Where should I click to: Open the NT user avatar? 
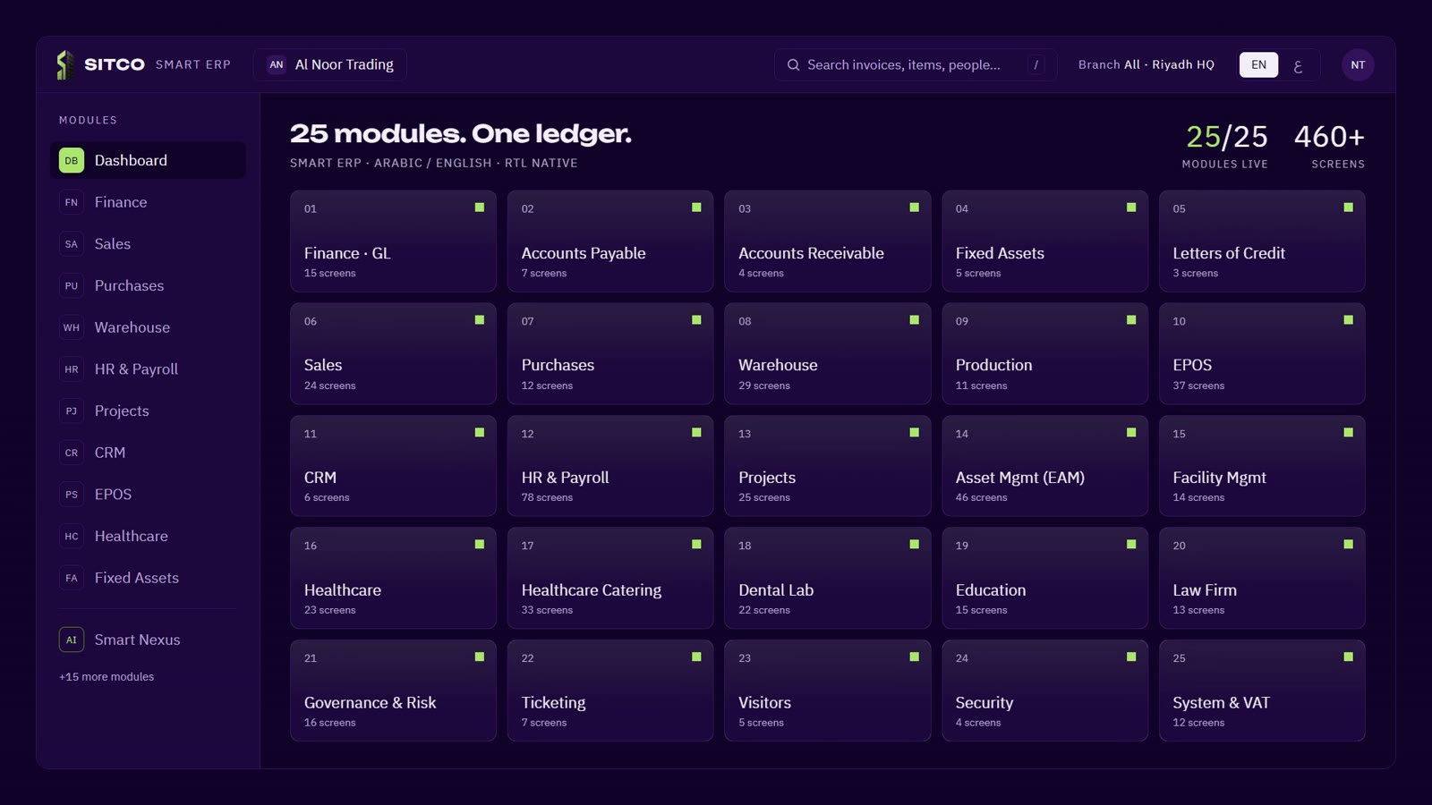[x=1358, y=64]
